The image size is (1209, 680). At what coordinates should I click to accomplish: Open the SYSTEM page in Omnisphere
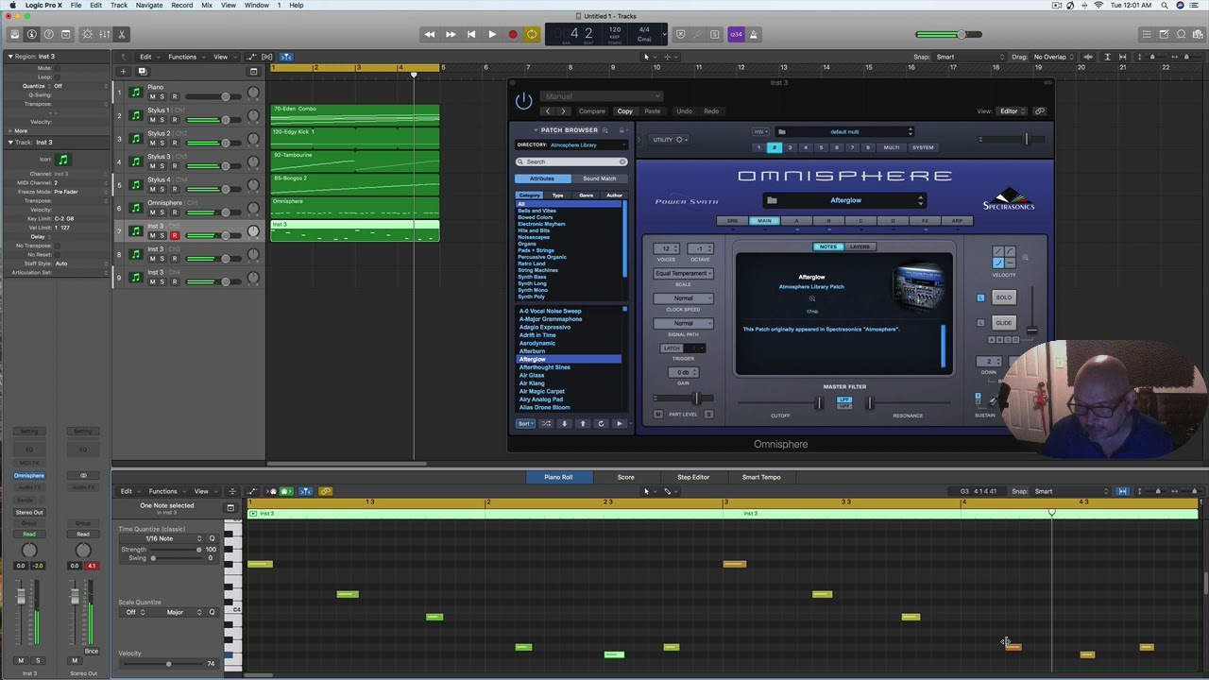(x=923, y=147)
